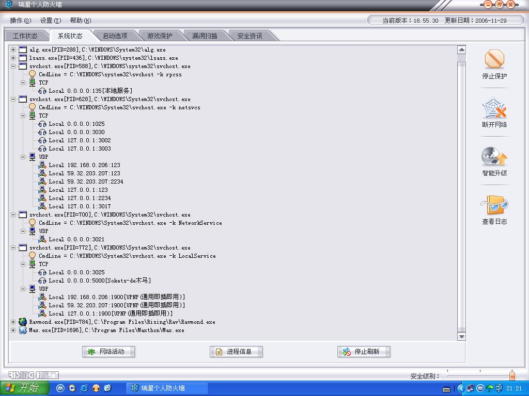
Task: Open the 操作(O) menu
Action: 20,21
